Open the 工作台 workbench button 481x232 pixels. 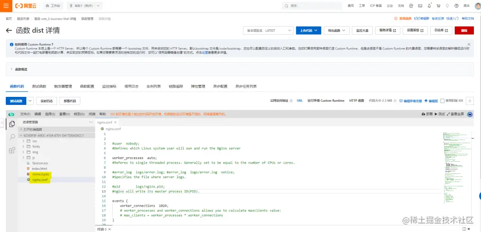tap(53, 6)
